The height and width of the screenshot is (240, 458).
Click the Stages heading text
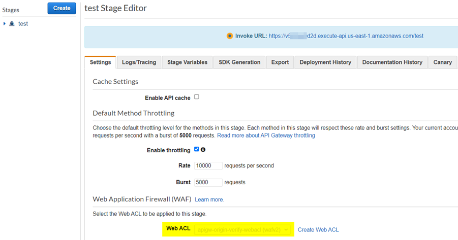[11, 10]
